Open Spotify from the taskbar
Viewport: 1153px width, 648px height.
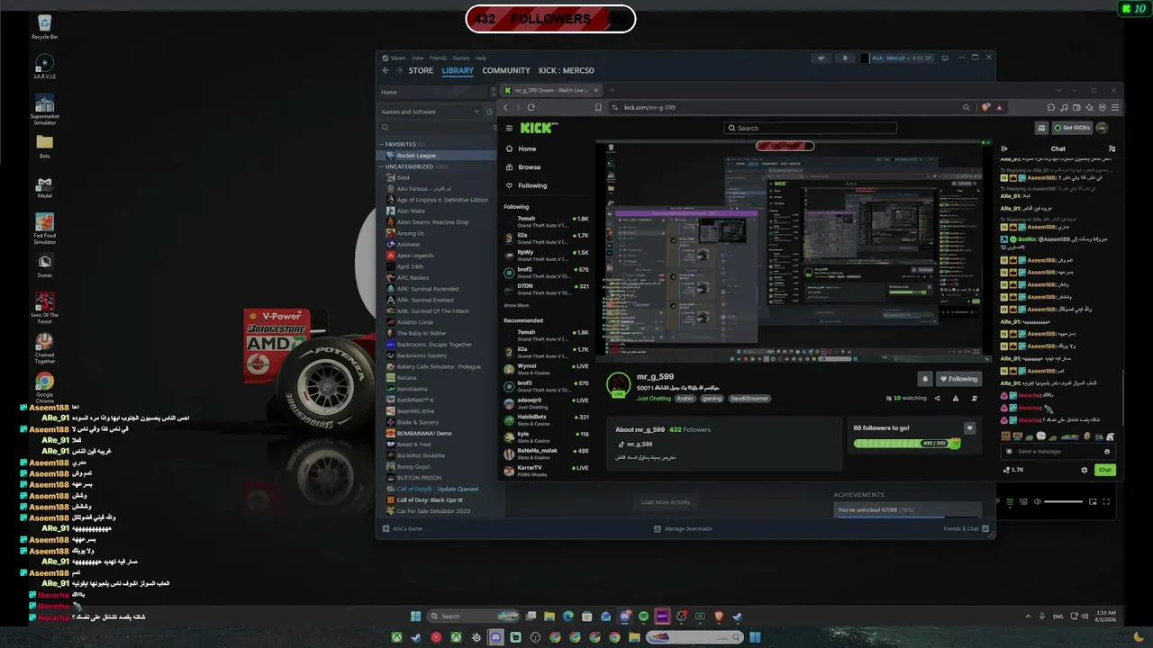click(x=643, y=616)
